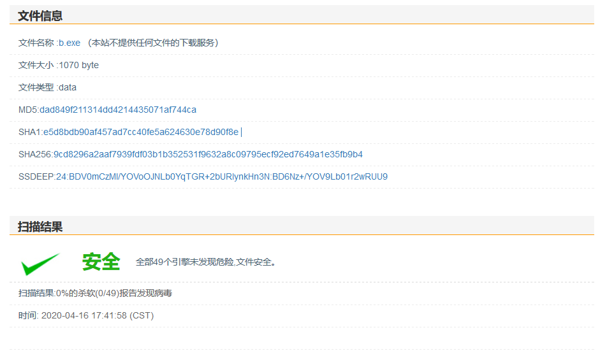The height and width of the screenshot is (351, 607).
Task: Click the scan time 2020-04-16 17:41:58 line
Action: pyautogui.click(x=86, y=316)
